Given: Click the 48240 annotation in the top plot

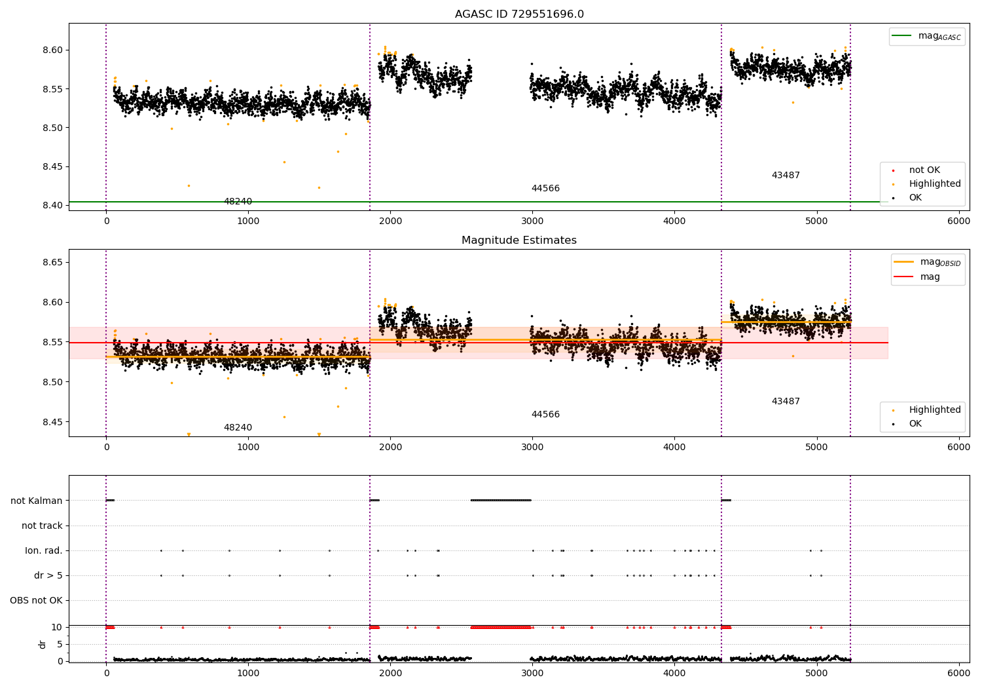Looking at the screenshot, I should (238, 202).
